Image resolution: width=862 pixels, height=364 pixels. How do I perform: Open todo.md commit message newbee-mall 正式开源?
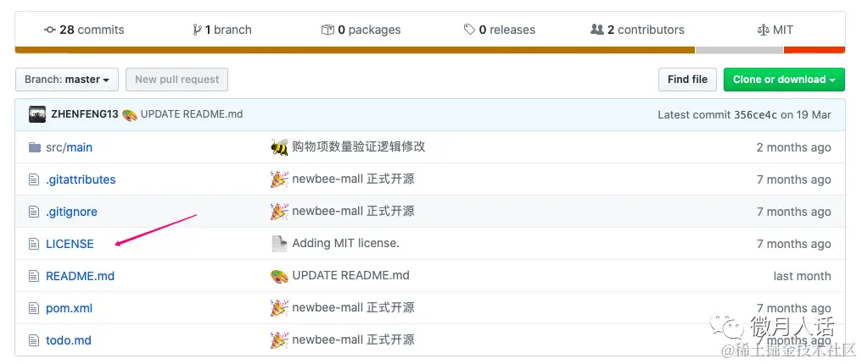[354, 340]
